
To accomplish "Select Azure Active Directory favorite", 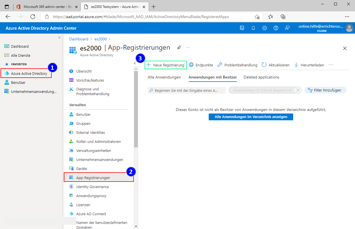I will click(x=26, y=73).
